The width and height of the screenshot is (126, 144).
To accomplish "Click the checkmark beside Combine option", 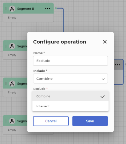I will tap(102, 97).
